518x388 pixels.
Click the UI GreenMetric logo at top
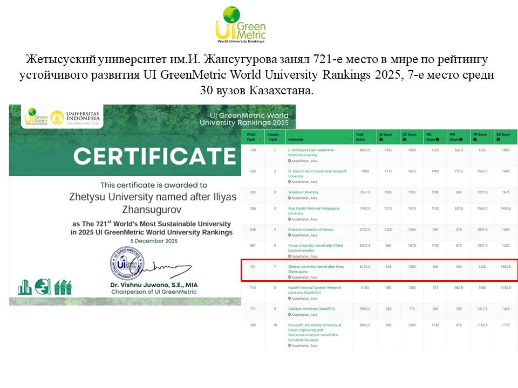[241, 25]
